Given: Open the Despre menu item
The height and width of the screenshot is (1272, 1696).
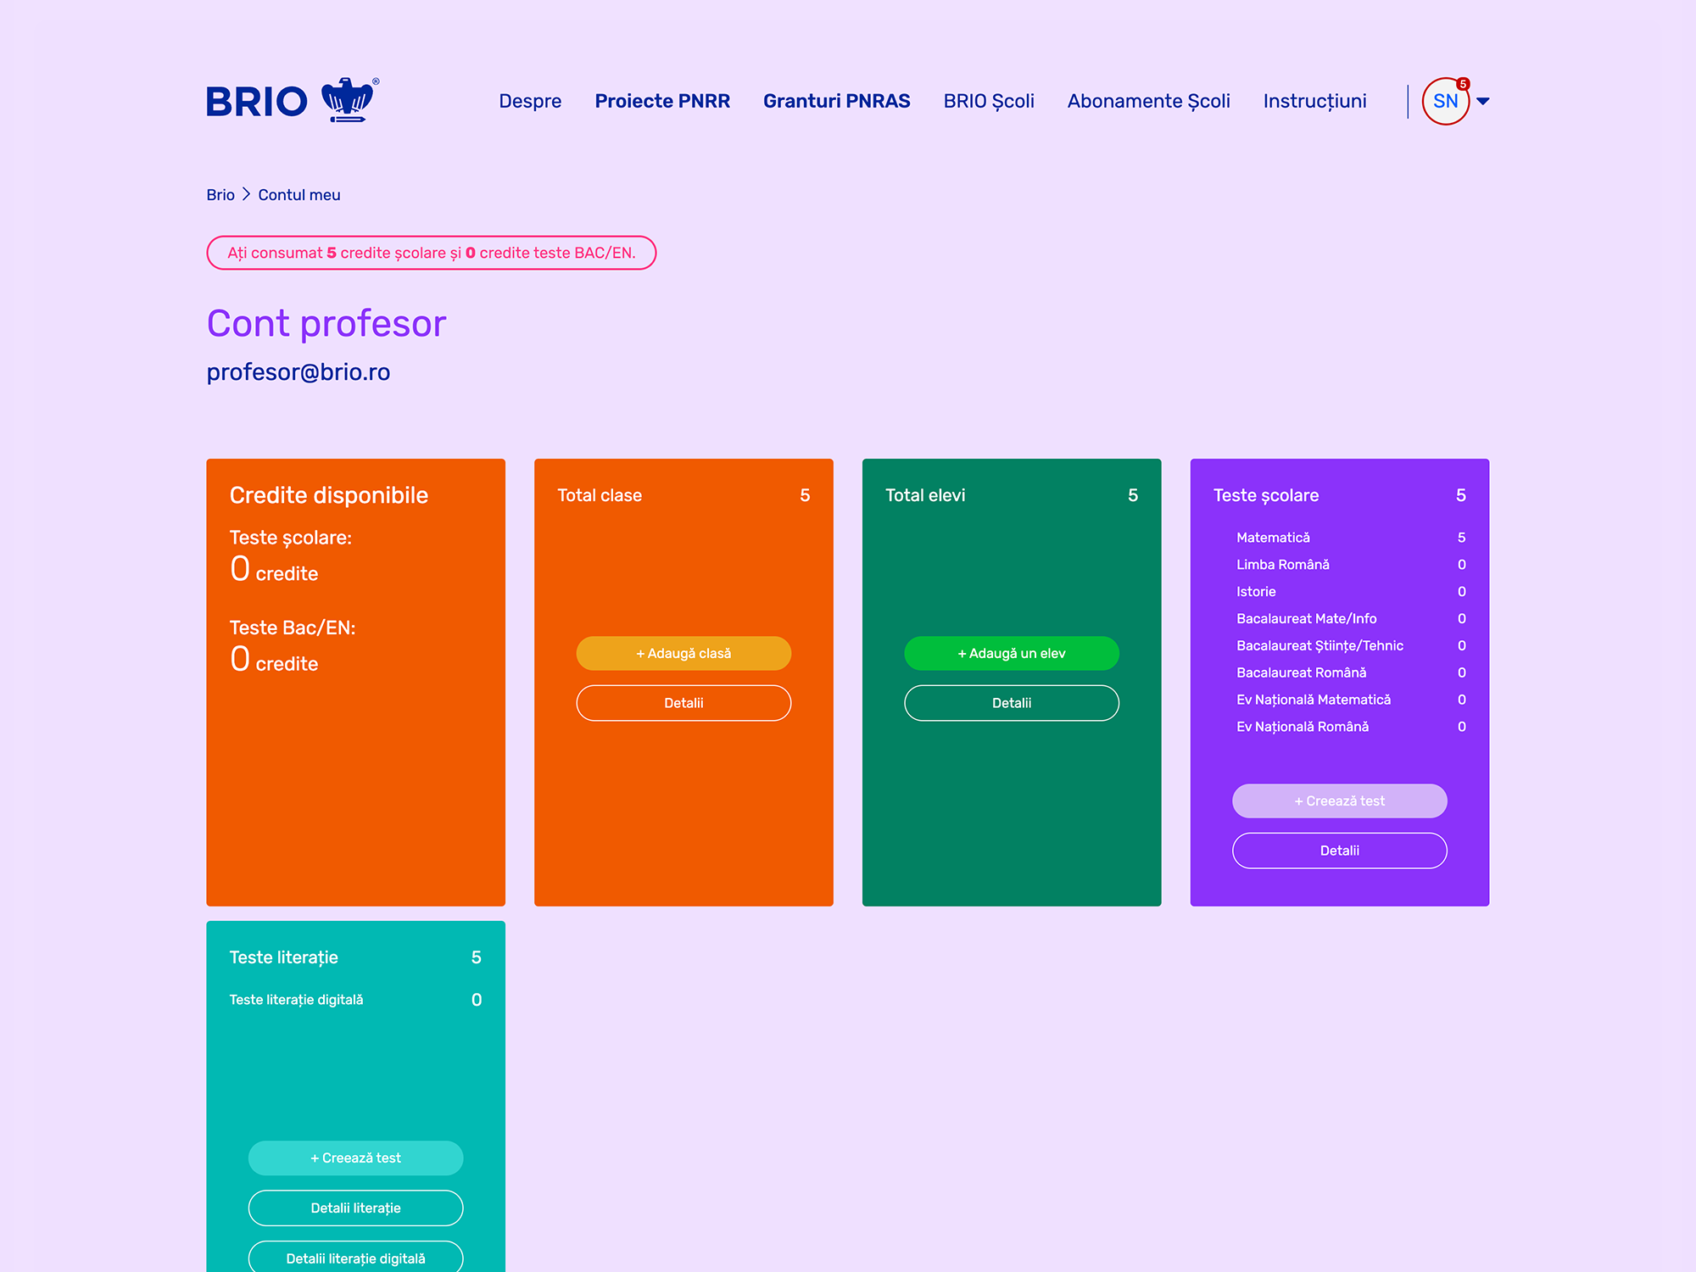Looking at the screenshot, I should tap(530, 101).
